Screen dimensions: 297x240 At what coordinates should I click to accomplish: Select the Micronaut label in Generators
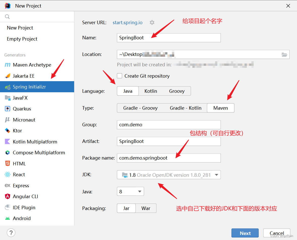[24, 120]
